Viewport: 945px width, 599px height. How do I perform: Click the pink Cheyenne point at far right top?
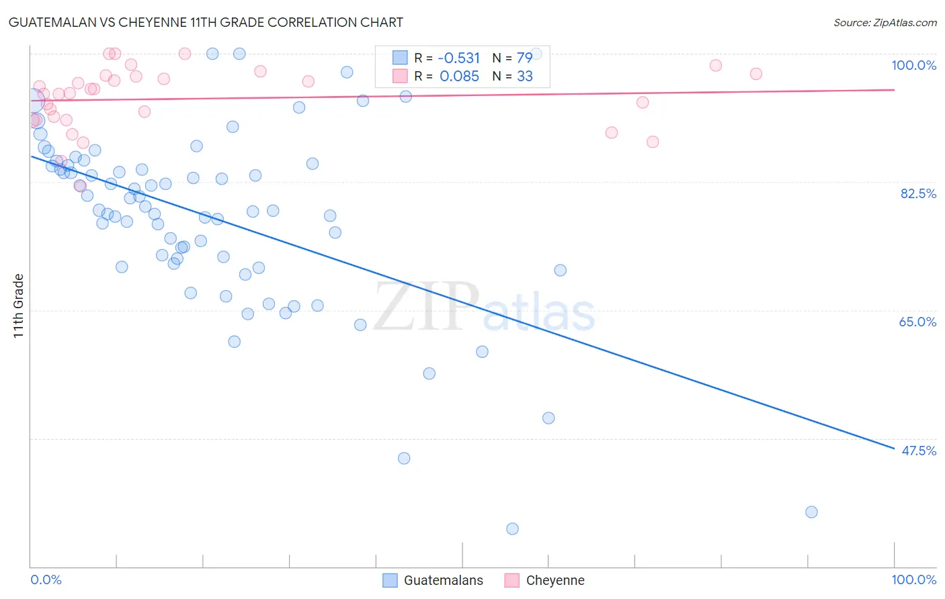(756, 74)
